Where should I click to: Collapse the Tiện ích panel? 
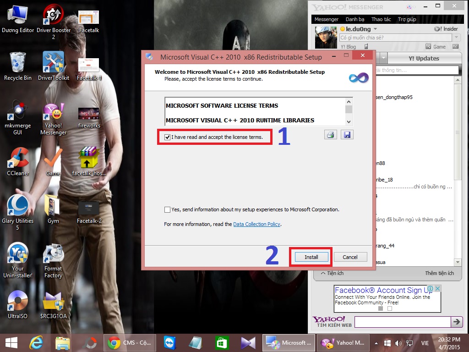point(332,273)
